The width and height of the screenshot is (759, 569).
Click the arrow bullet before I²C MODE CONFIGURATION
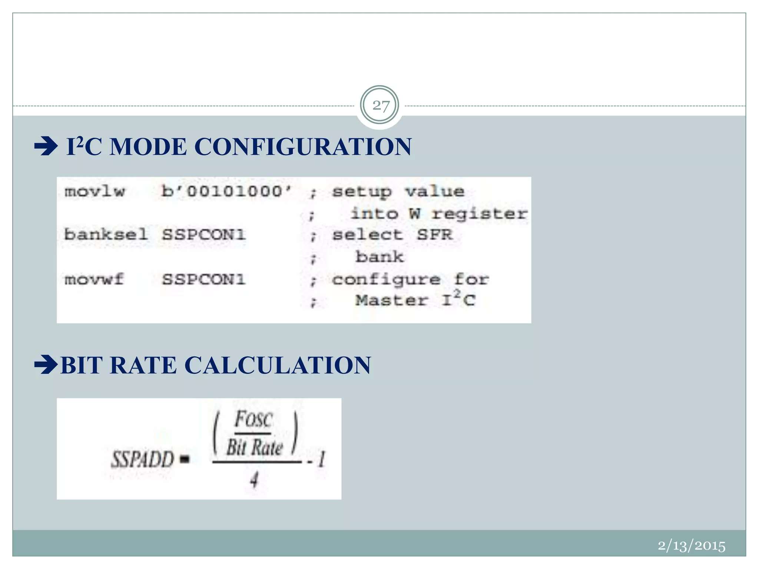(46, 146)
